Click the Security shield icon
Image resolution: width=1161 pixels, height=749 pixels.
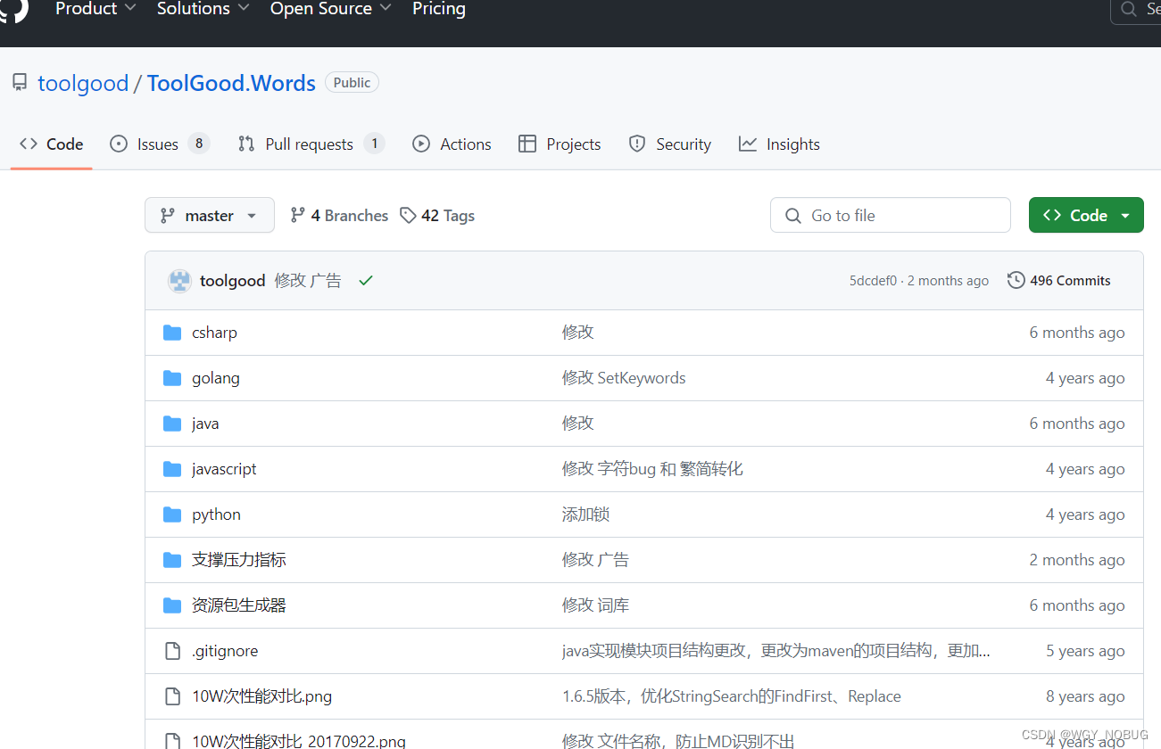[x=637, y=144]
